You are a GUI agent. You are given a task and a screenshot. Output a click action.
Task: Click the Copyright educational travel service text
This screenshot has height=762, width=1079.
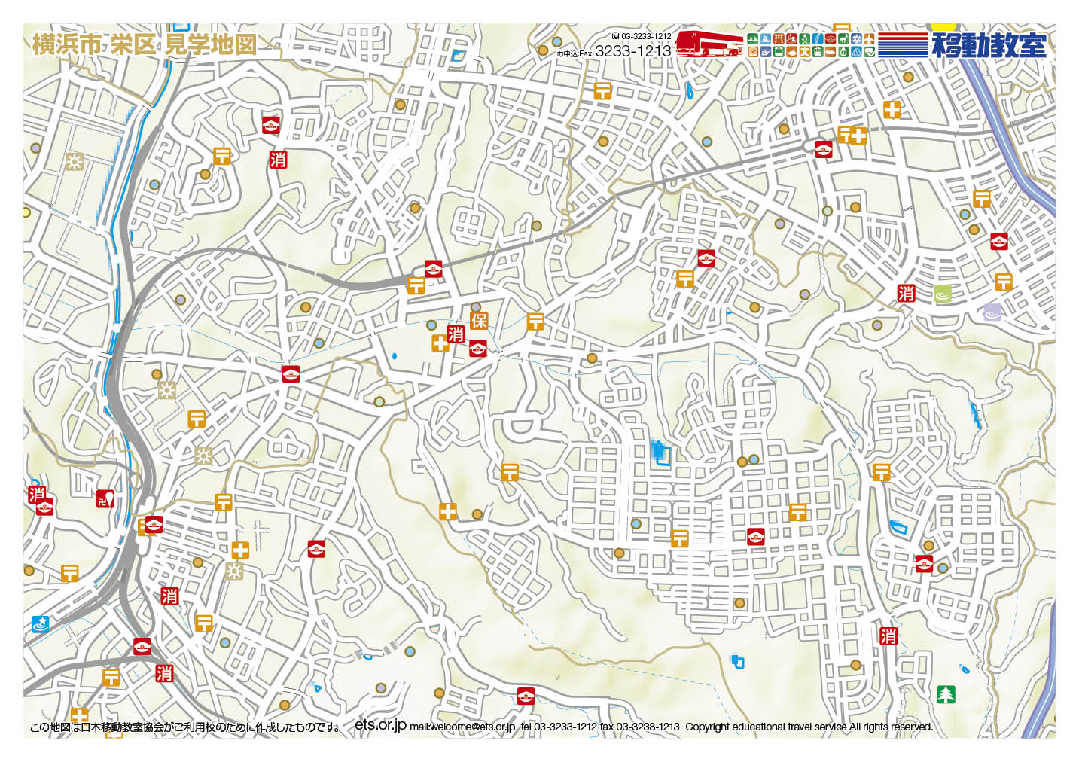point(809,727)
